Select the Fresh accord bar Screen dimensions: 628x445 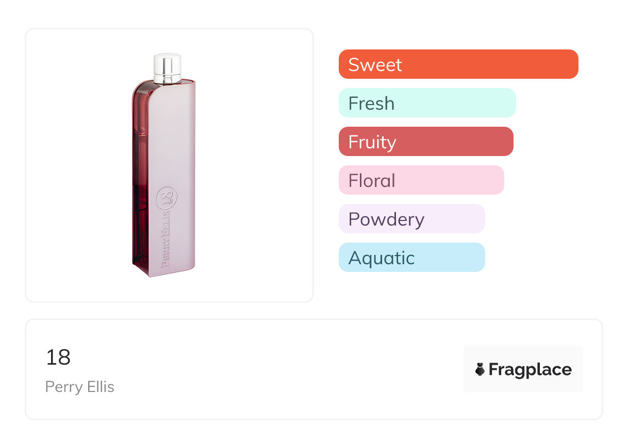(x=427, y=103)
